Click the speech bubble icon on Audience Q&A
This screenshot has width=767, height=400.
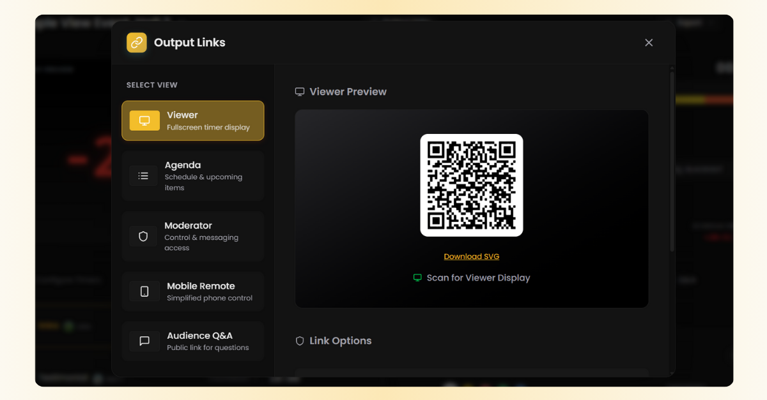143,341
